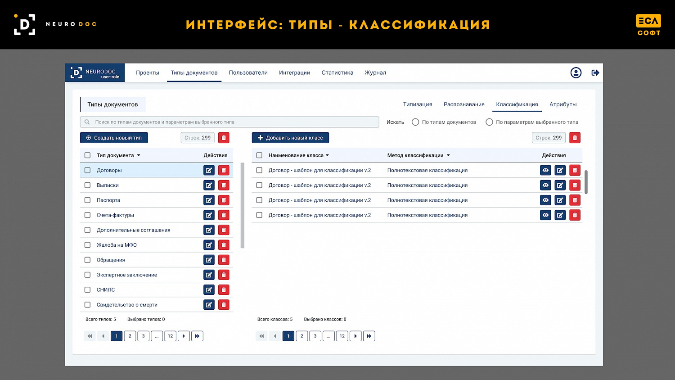Check the Паспорта row checkbox
Screen dimensions: 675x380
pyautogui.click(x=87, y=200)
